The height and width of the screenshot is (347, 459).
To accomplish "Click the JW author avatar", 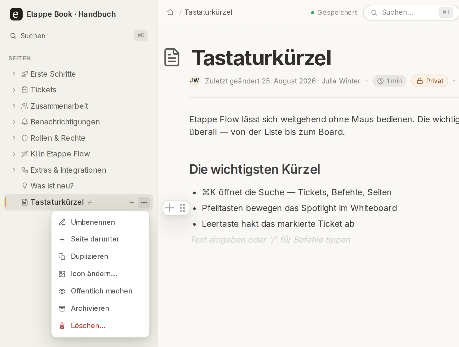I will click(x=194, y=81).
